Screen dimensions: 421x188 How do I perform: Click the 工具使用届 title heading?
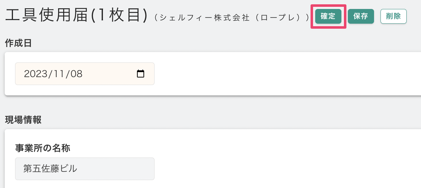pyautogui.click(x=47, y=16)
